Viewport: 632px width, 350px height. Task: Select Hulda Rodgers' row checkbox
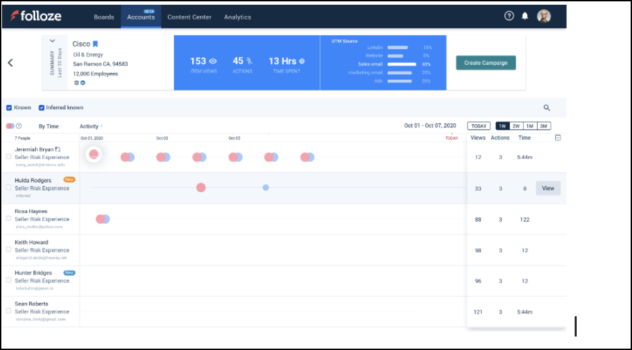[x=9, y=187]
